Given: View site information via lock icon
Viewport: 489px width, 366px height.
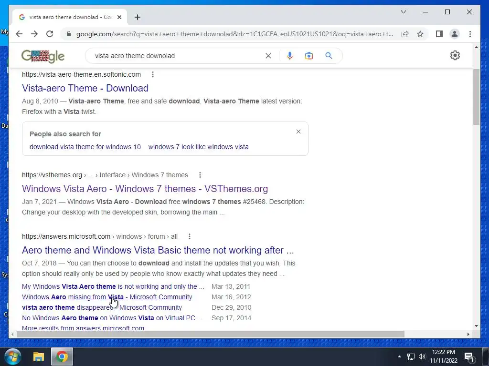Looking at the screenshot, I should click(x=69, y=34).
